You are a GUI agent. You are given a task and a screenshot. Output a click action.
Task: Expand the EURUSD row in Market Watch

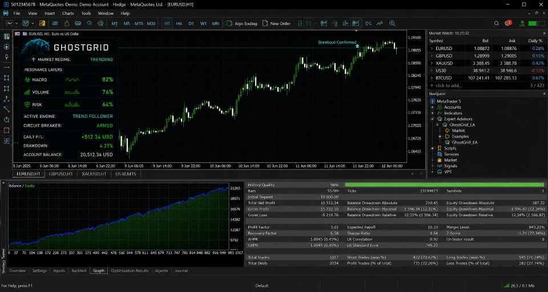(432, 48)
